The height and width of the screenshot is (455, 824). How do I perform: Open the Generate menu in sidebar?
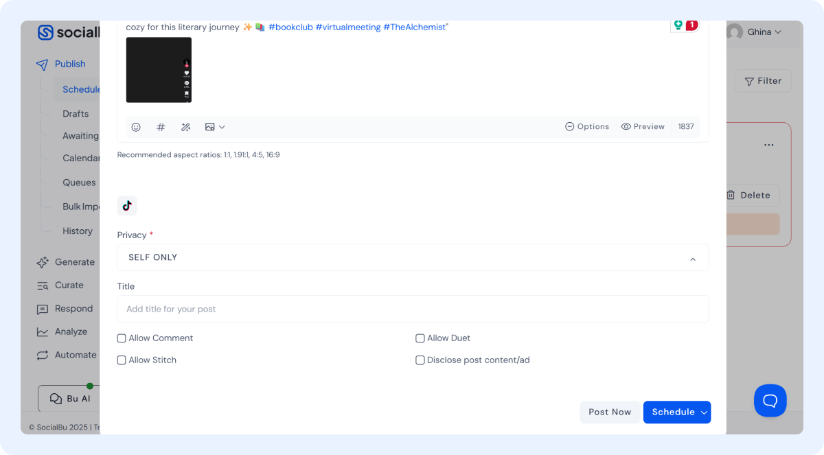point(74,262)
